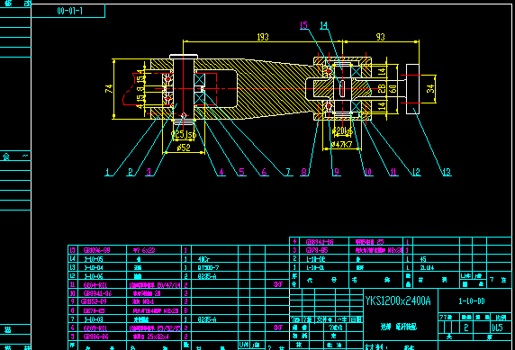515x350 pixels.
Task: Click the 193 horizontal dimension text
Action: [x=262, y=37]
